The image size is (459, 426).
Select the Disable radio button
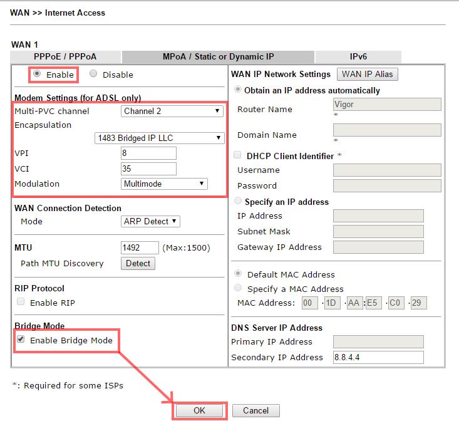coord(93,74)
